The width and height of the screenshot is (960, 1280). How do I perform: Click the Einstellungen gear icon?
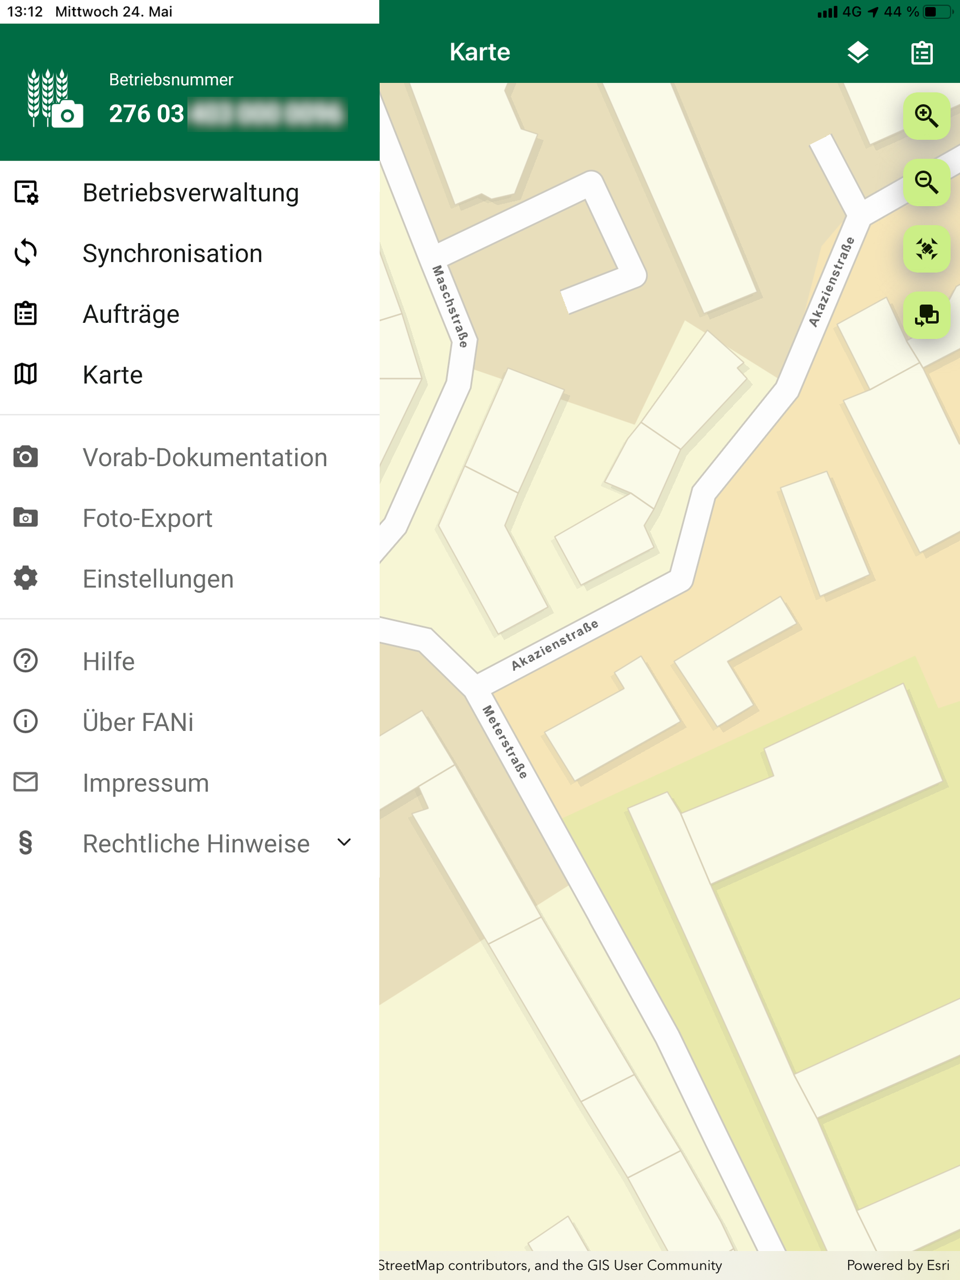coord(26,578)
